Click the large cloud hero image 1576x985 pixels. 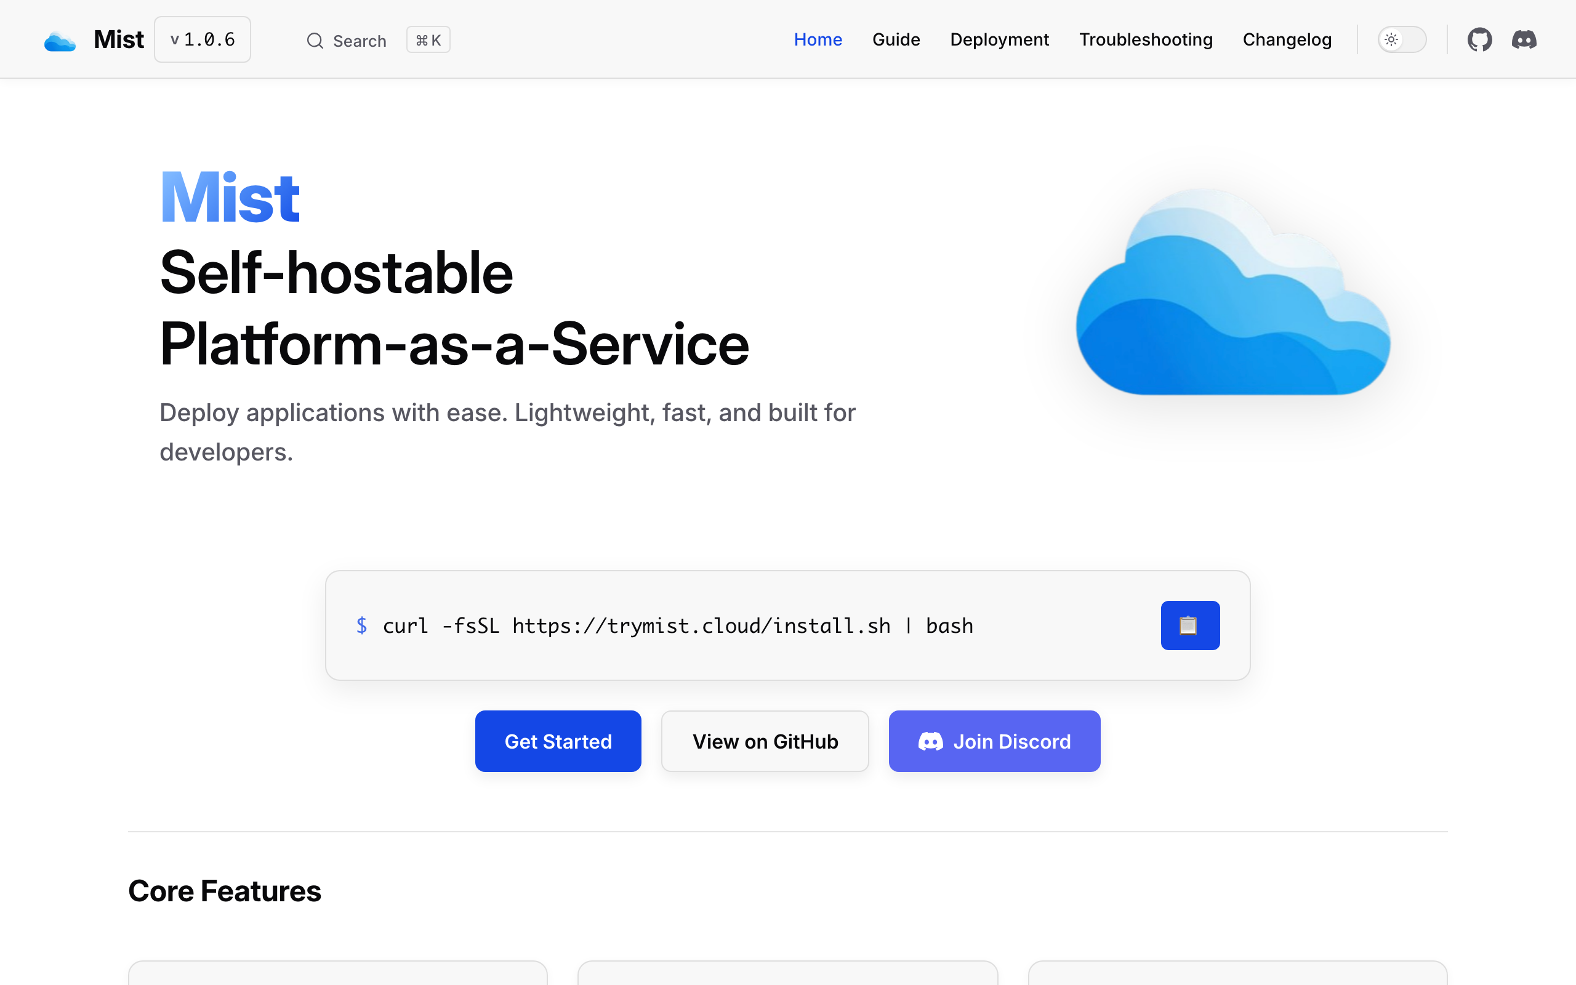pyautogui.click(x=1232, y=293)
